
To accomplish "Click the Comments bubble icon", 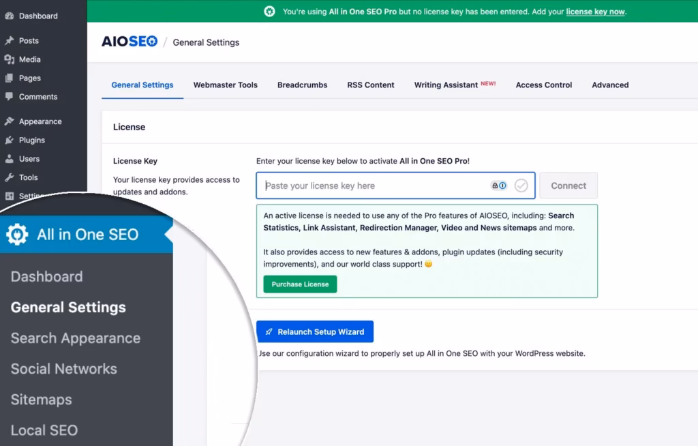I will pos(9,97).
